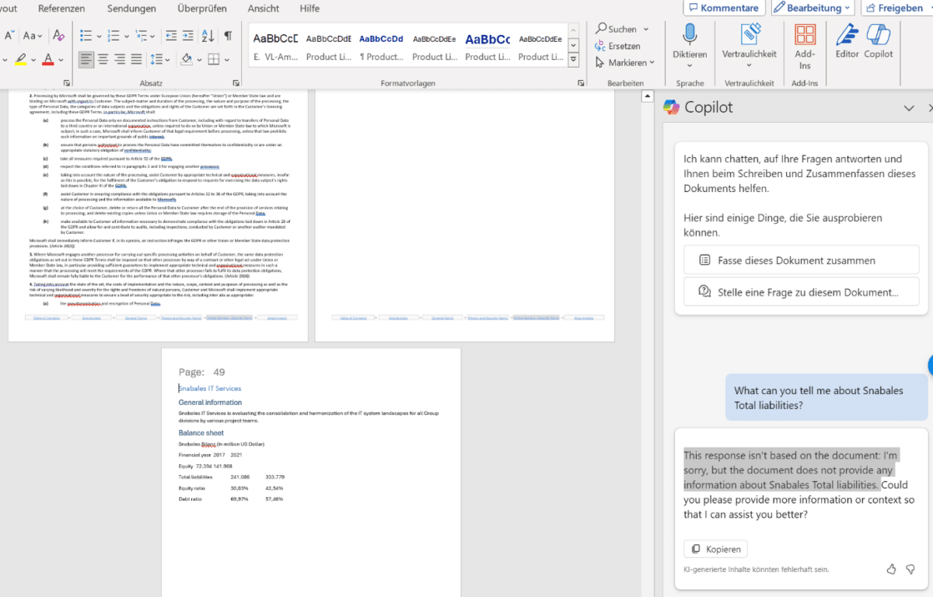
Task: Open the font color dropdown arrow
Action: click(61, 60)
